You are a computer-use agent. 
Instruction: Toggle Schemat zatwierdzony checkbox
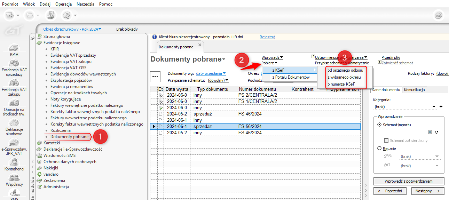tap(386, 141)
